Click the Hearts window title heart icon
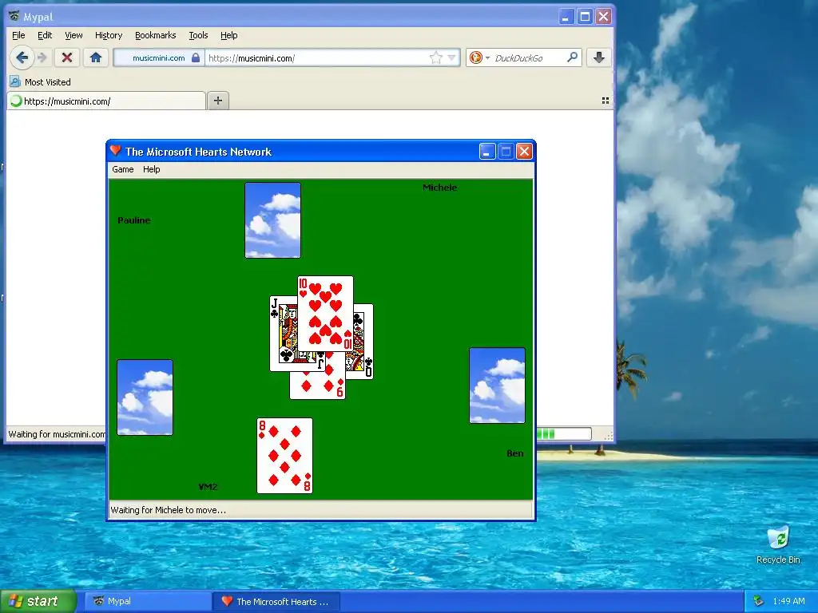Image resolution: width=818 pixels, height=613 pixels. point(116,151)
